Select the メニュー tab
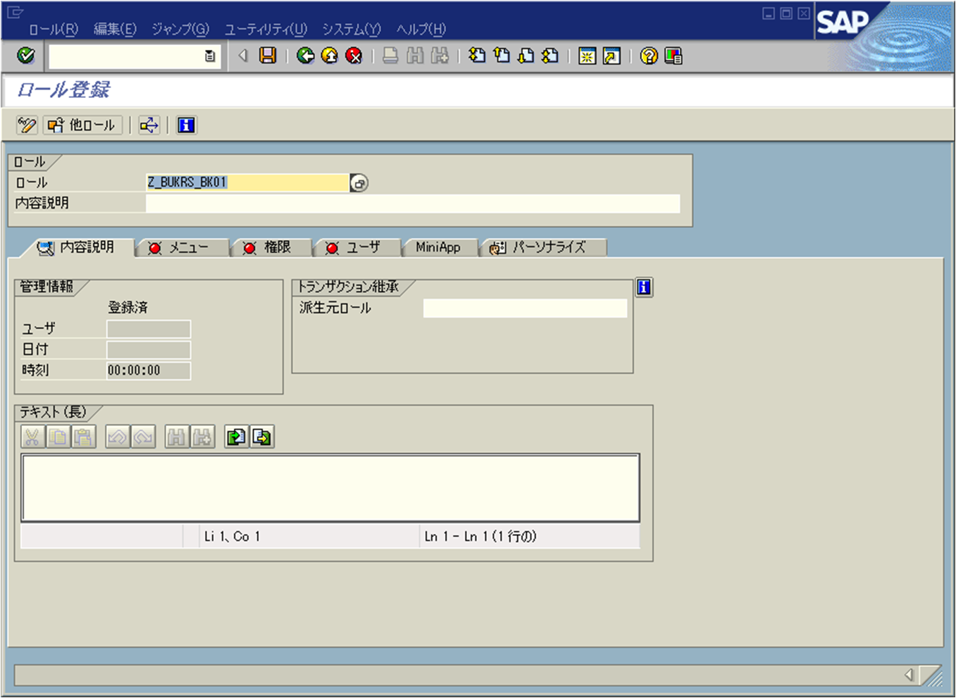Screen dimensions: 956x698 pos(182,247)
